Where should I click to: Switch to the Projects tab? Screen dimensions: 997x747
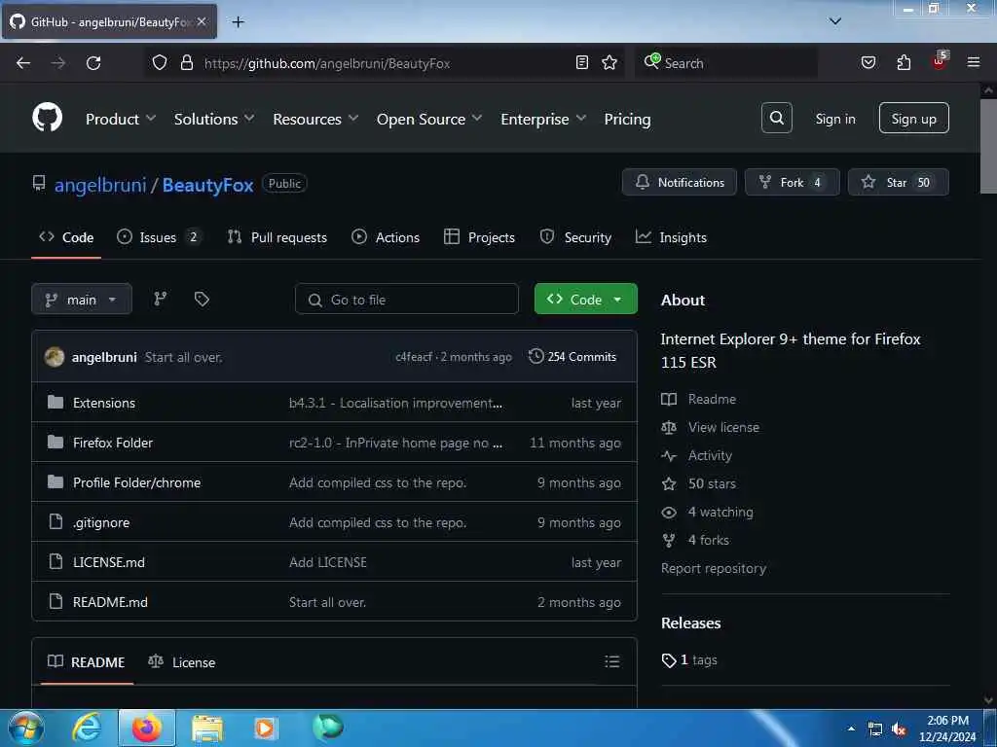coord(479,237)
